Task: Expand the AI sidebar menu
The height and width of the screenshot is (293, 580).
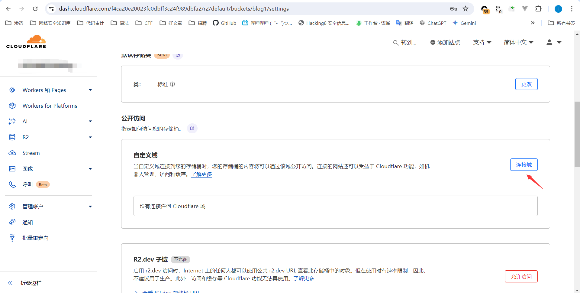Action: click(90, 122)
